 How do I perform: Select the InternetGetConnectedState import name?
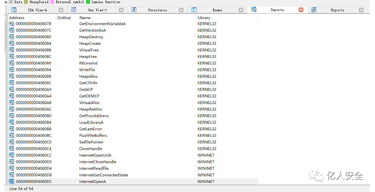(x=103, y=175)
